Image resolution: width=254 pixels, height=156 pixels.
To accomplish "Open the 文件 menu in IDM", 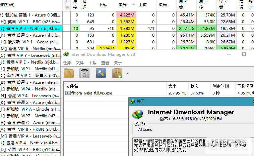I will [80, 63].
